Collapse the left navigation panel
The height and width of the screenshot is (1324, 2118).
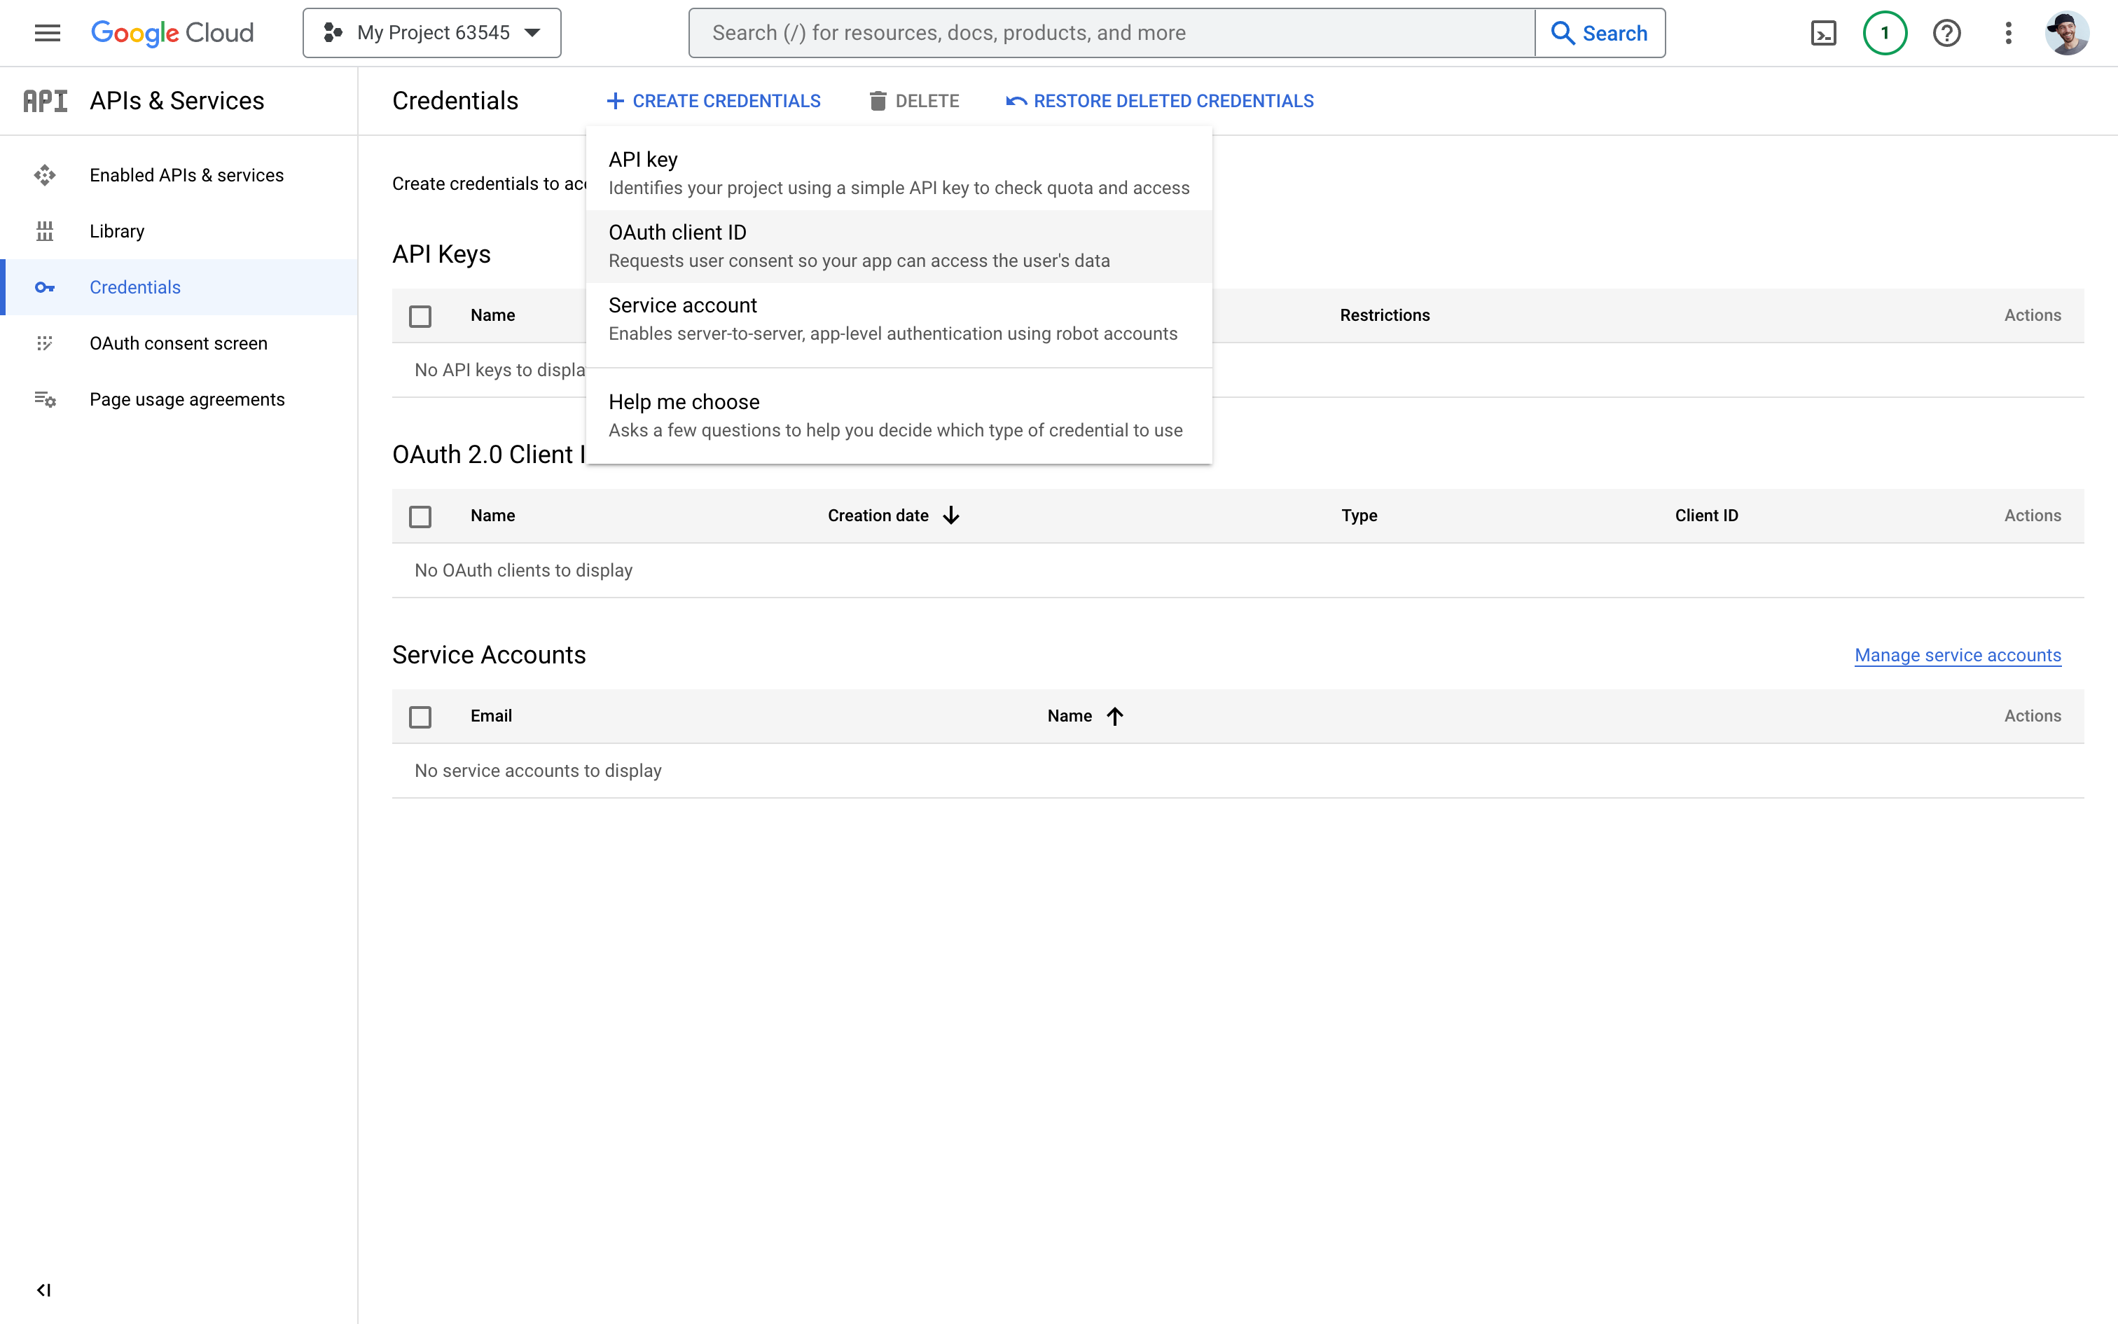click(x=43, y=1289)
